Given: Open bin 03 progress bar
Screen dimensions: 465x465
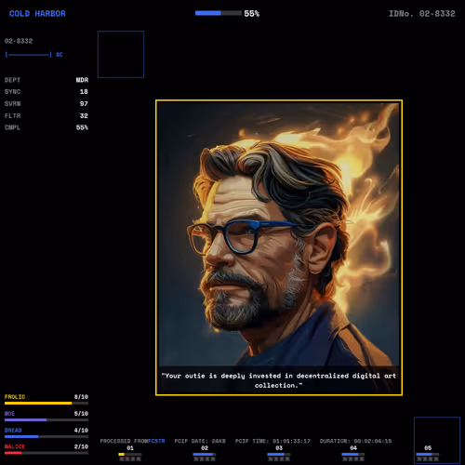Looking at the screenshot, I should tap(279, 455).
